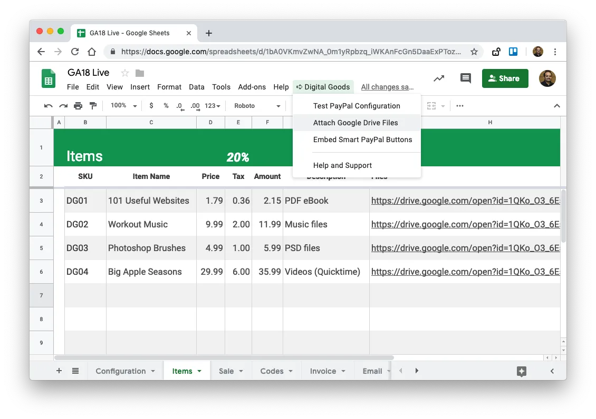This screenshot has height=419, width=596.
Task: Click the green Share button
Action: pyautogui.click(x=505, y=78)
